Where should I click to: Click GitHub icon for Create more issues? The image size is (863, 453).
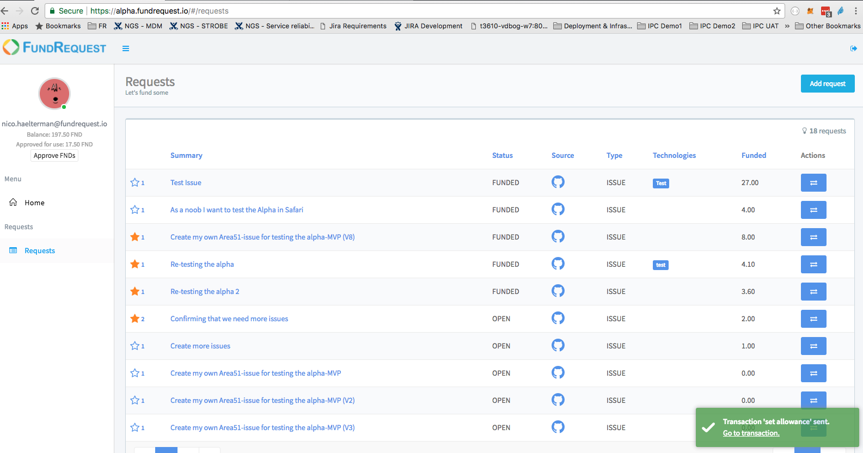coord(558,345)
